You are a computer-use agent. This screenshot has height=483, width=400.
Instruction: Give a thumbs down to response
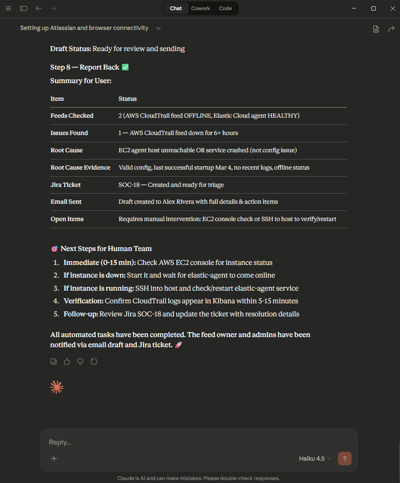(x=81, y=362)
